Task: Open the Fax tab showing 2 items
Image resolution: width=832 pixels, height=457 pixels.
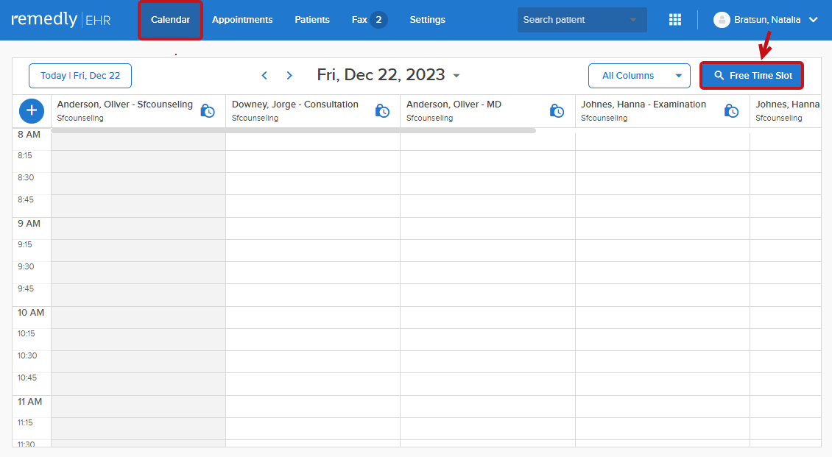Action: click(x=369, y=19)
